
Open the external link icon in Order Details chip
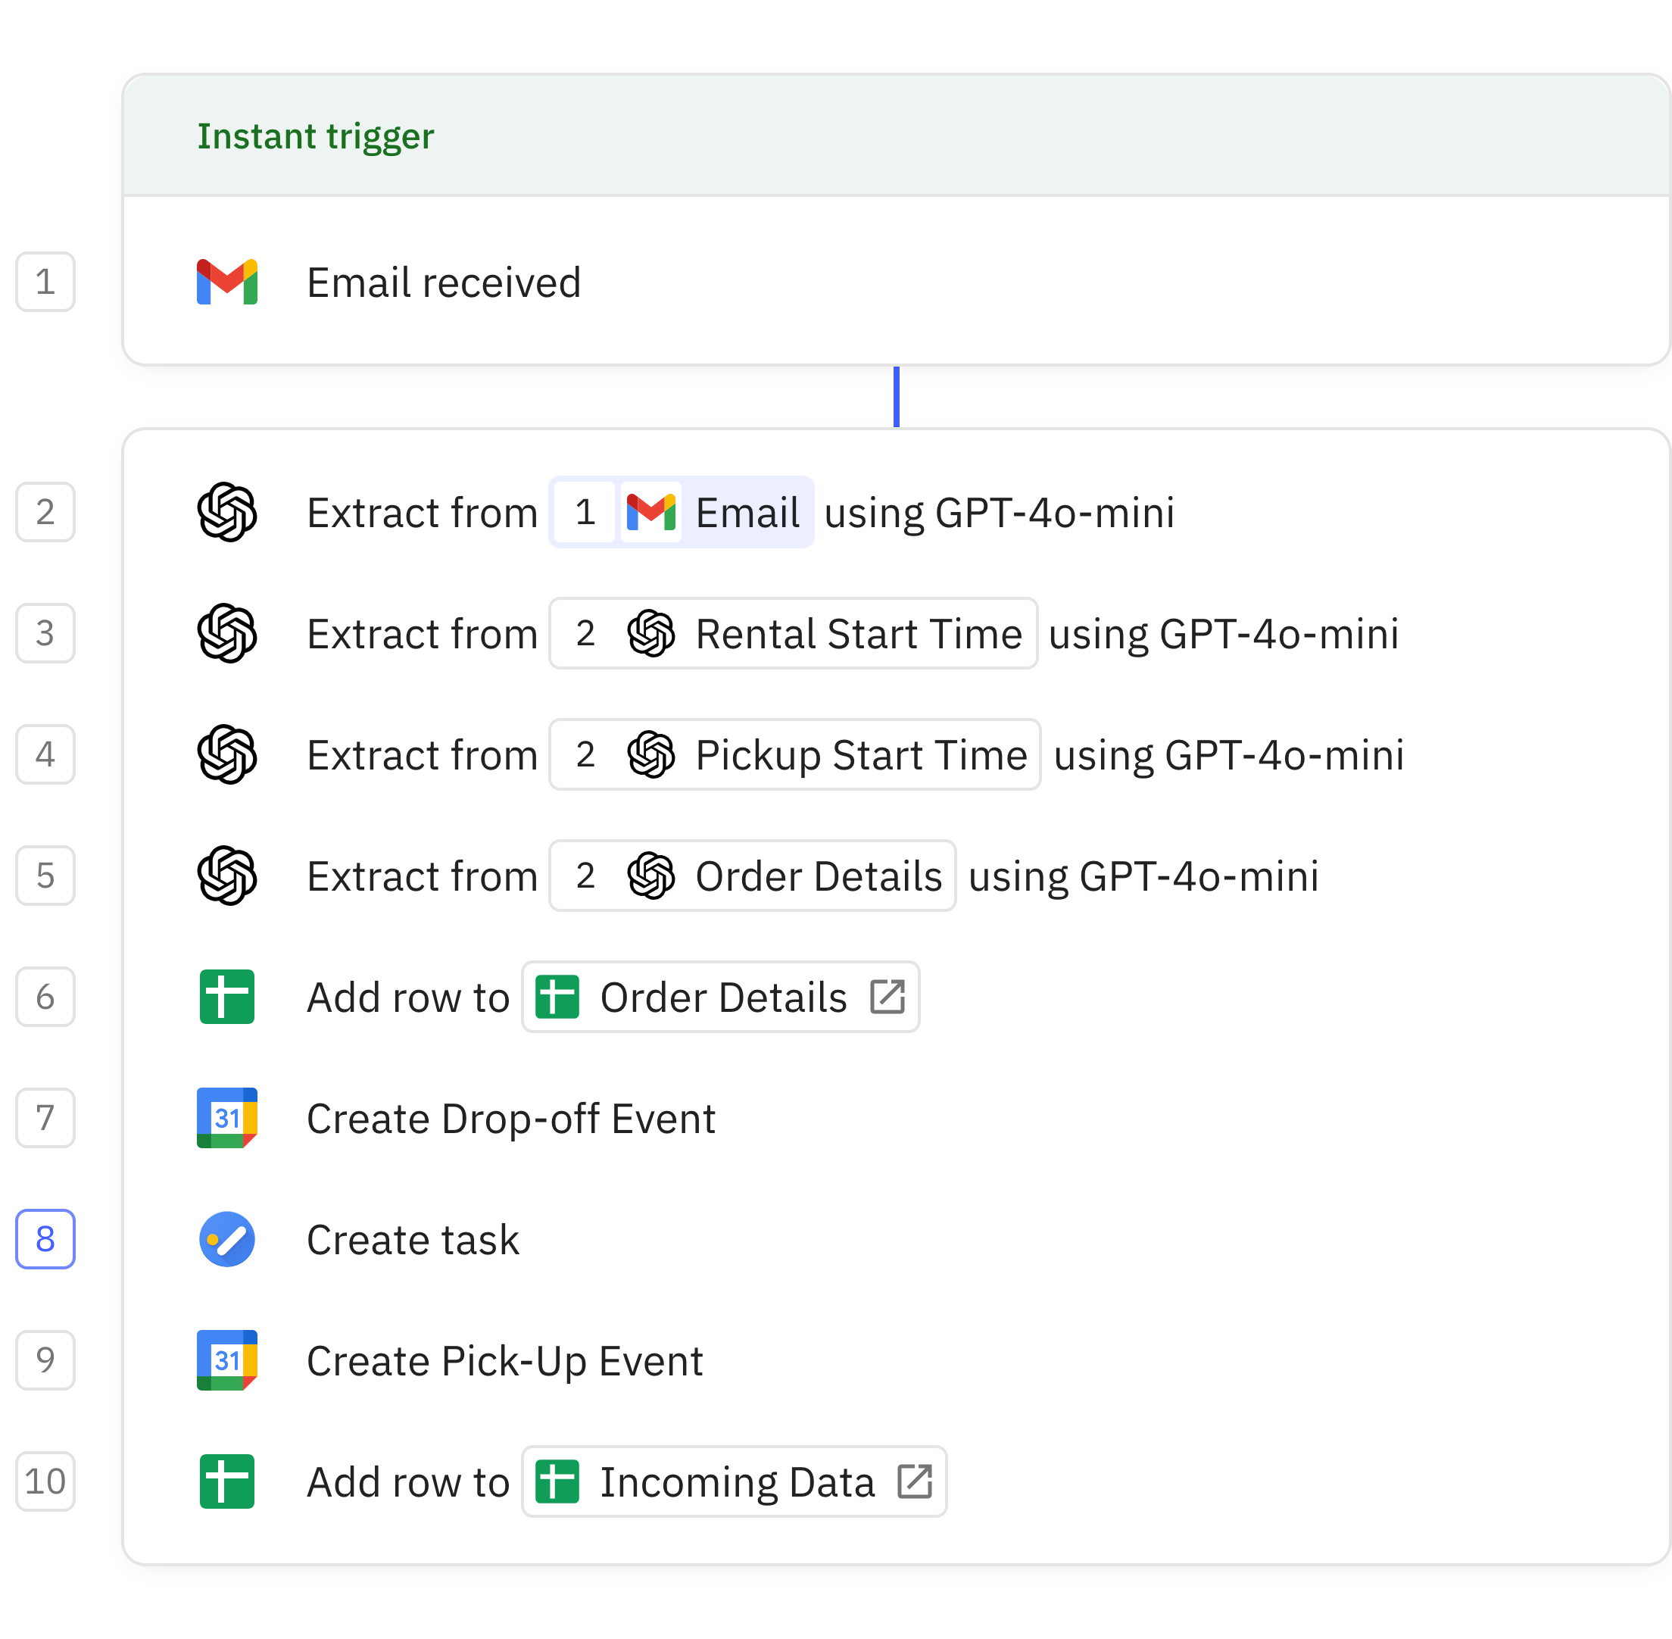pyautogui.click(x=887, y=997)
